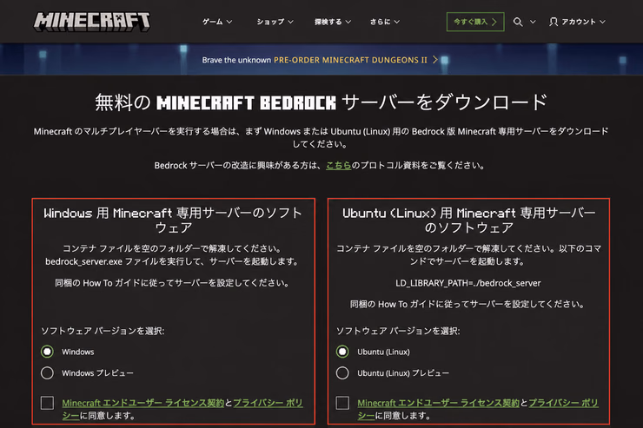Open the End User License link in Ubuntu card
This screenshot has width=643, height=428.
click(439, 403)
